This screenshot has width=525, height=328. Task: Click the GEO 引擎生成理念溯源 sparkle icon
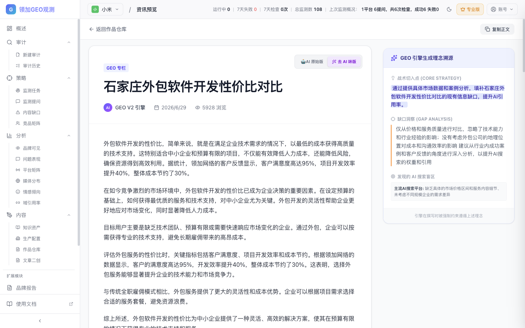click(x=394, y=58)
